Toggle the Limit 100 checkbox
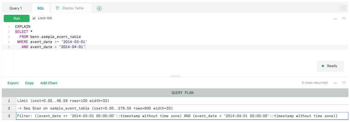This screenshot has width=350, height=122. coord(34,18)
